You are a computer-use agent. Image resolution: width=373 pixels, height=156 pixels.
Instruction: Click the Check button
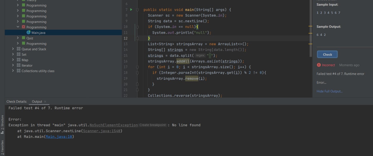click(327, 54)
